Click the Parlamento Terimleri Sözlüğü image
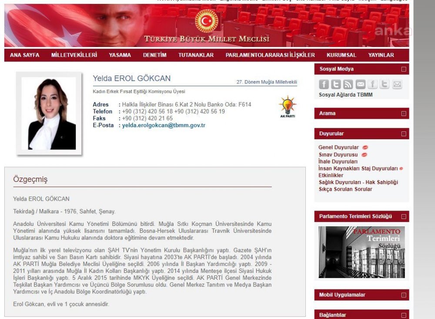Image resolution: width=435 pixels, height=319 pixels. pyautogui.click(x=361, y=252)
